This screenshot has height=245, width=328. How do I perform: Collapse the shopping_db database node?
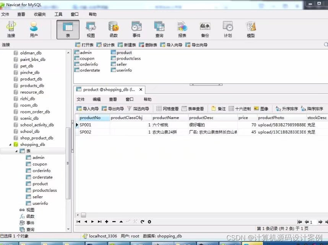(10, 144)
